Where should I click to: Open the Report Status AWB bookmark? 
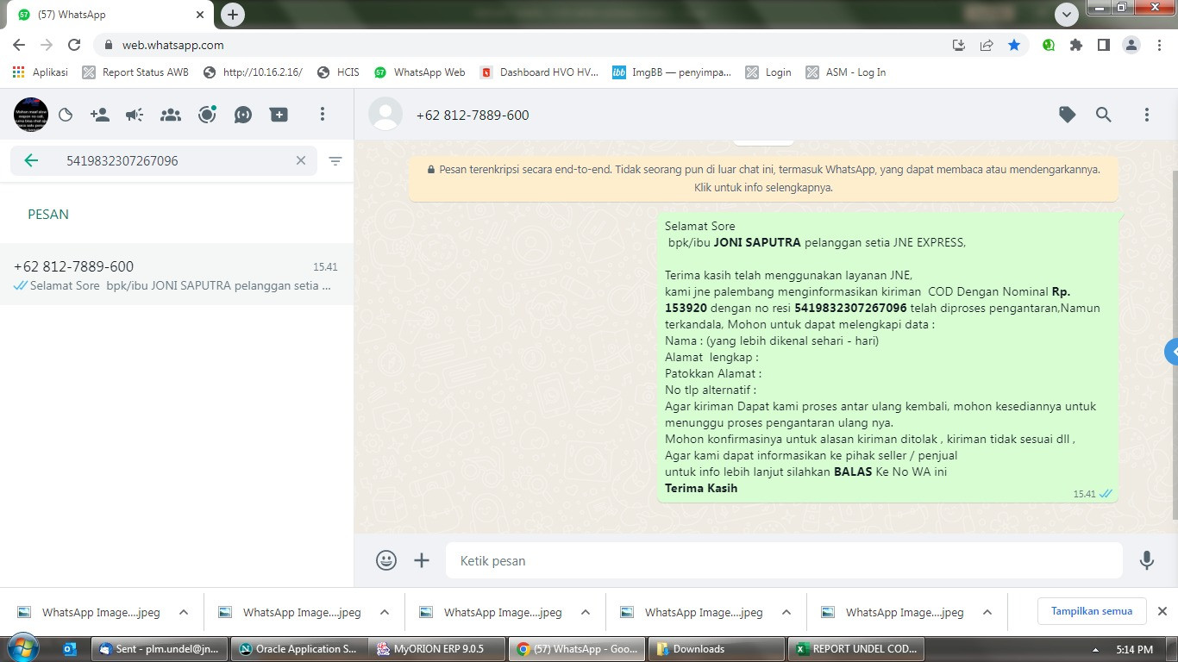[135, 72]
